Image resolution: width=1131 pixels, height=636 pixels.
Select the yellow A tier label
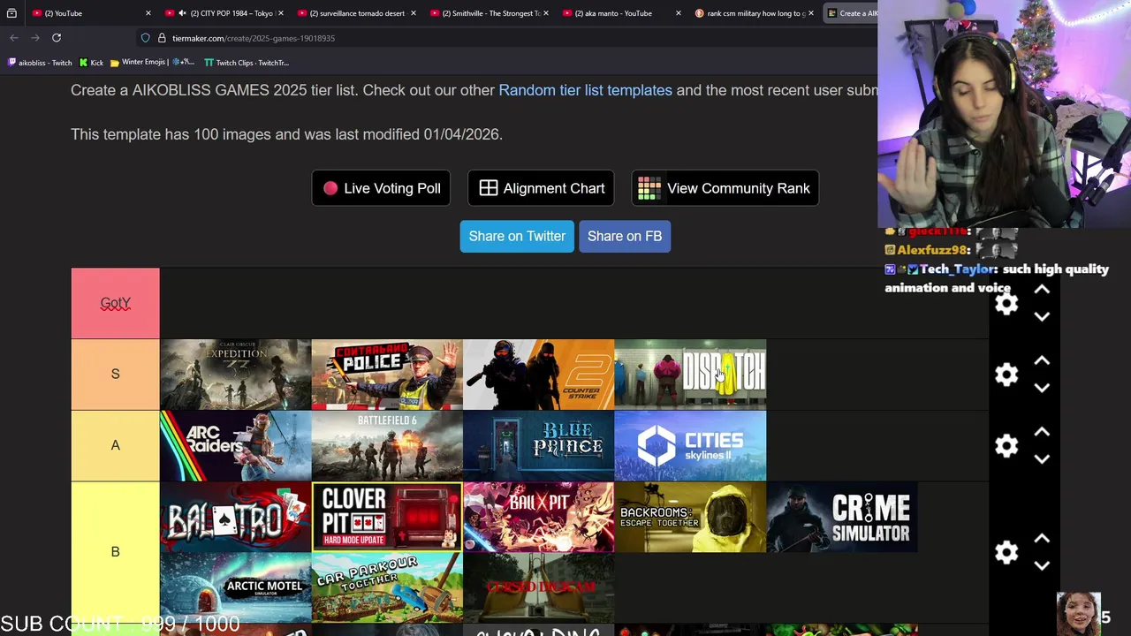pos(115,445)
